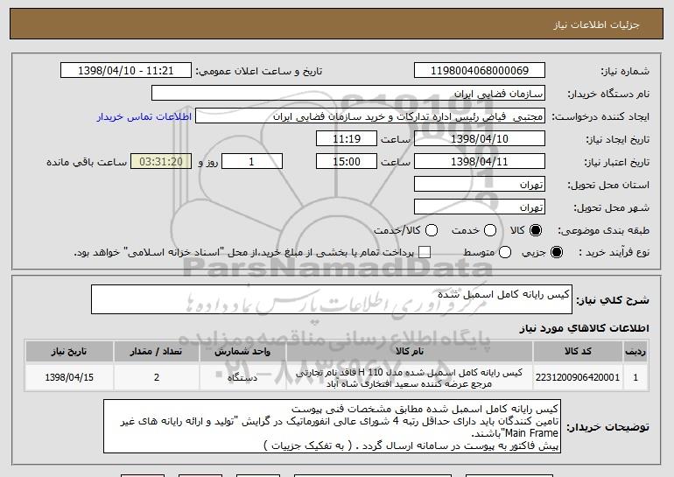This screenshot has height=477, width=674.
Task: Select the کالا/خدمت radio button
Action: 432,230
